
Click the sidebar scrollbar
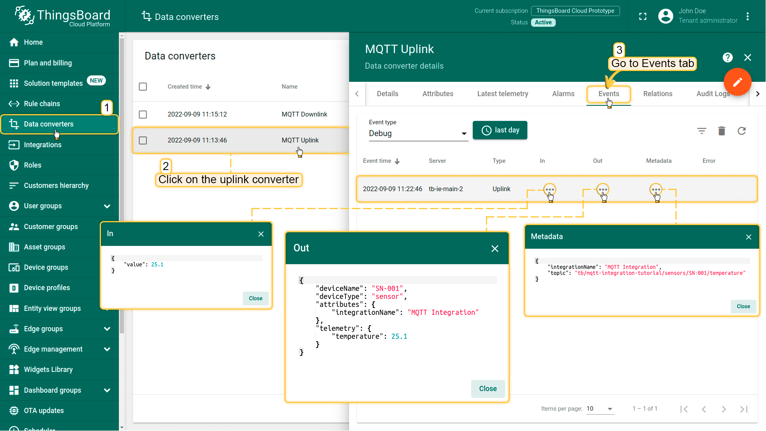(x=122, y=186)
